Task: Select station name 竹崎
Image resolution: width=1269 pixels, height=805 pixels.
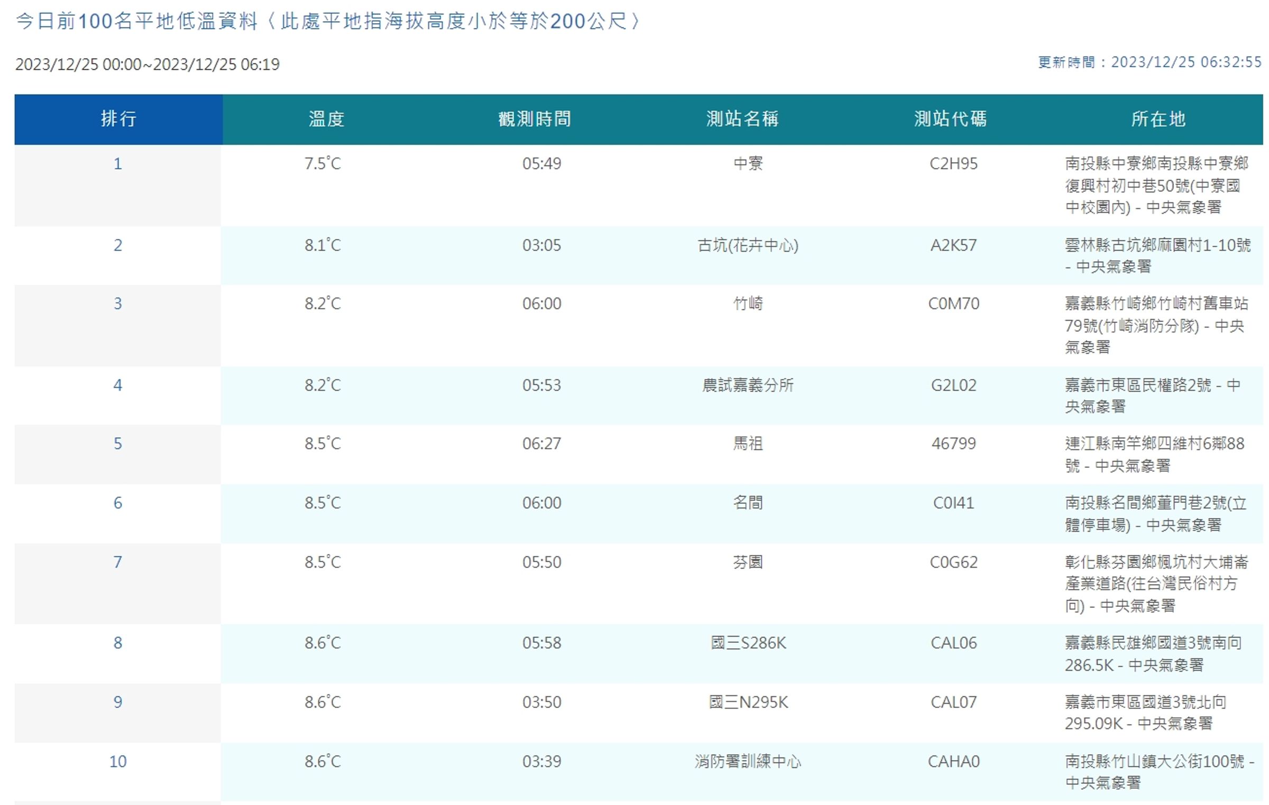Action: point(748,303)
